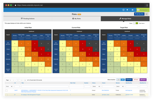
Task: Sort table by Modified On column header
Action: coord(143,83)
